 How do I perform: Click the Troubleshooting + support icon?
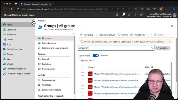(4, 73)
